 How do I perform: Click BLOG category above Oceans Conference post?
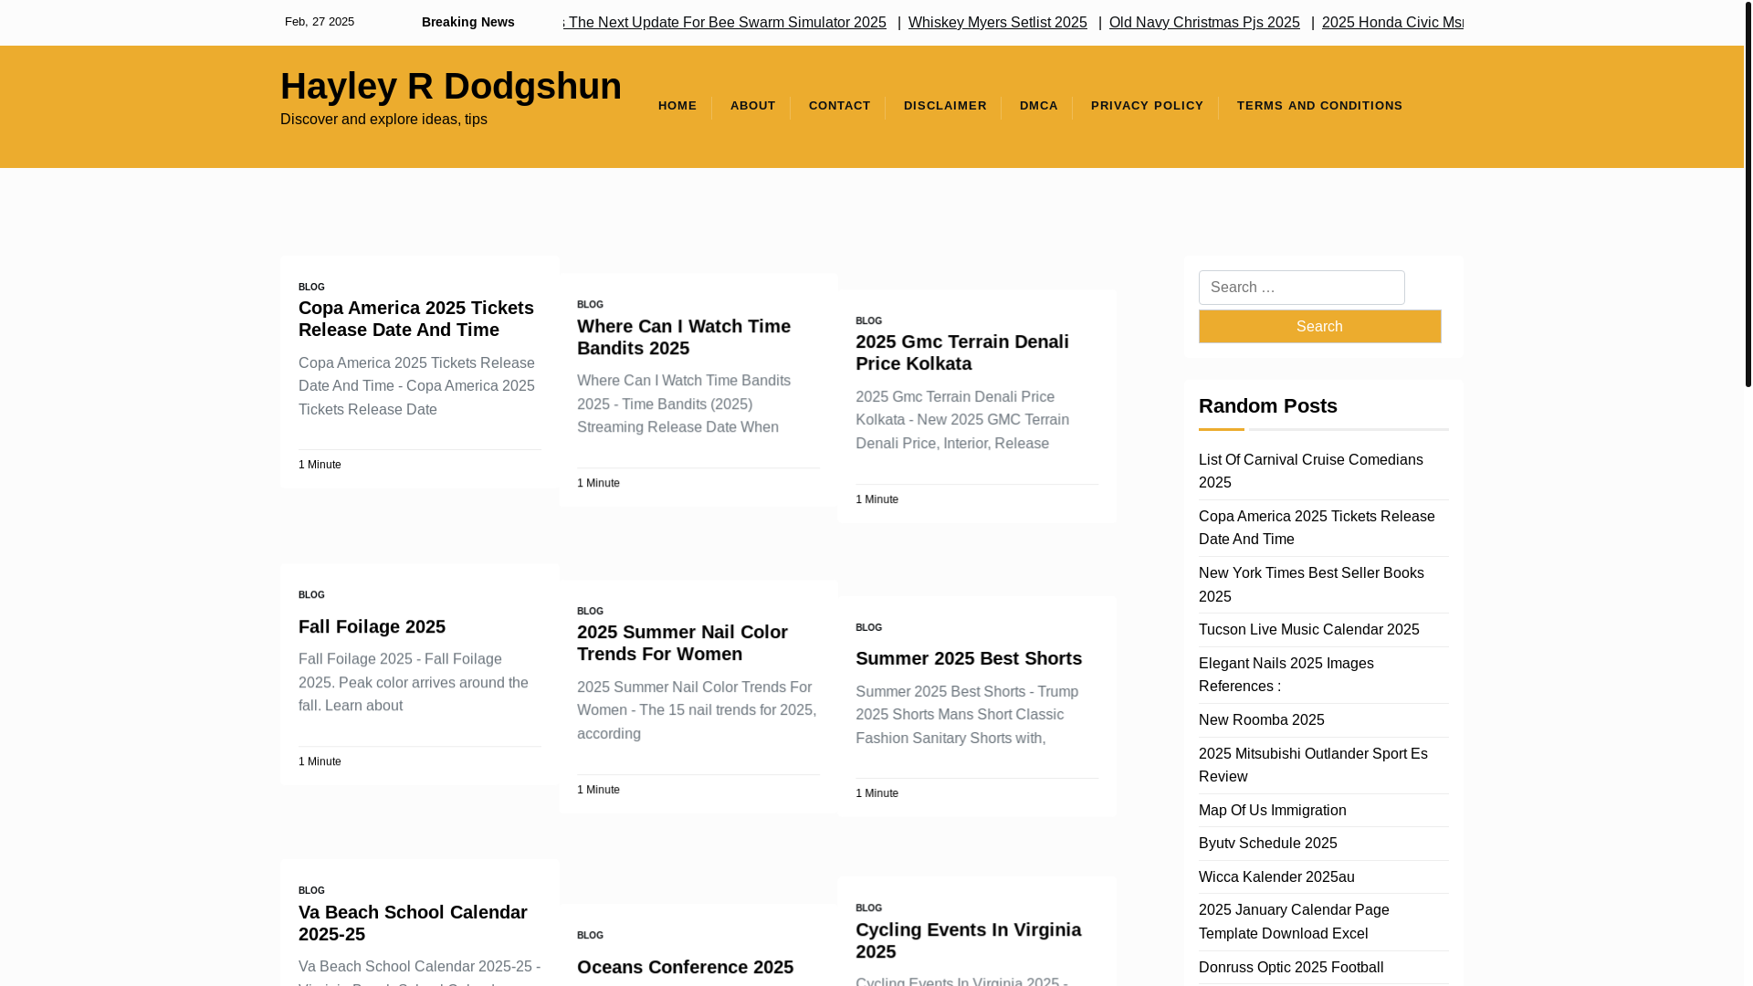(590, 936)
